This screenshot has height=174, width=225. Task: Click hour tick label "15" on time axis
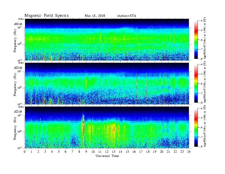127,152
